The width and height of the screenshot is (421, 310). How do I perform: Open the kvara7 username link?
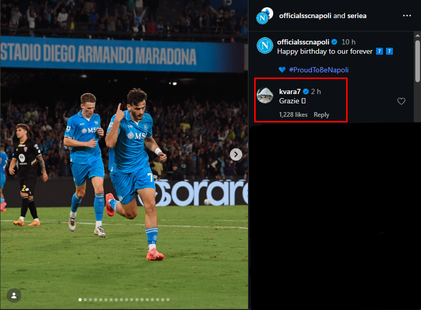pyautogui.click(x=290, y=91)
